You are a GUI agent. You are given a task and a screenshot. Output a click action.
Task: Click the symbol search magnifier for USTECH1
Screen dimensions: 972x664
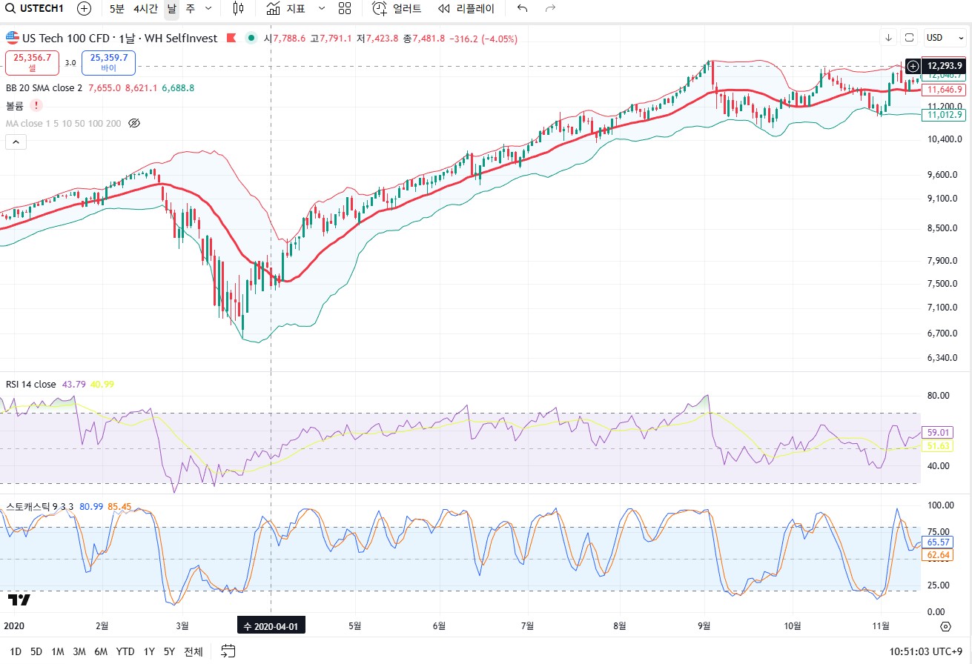point(9,9)
